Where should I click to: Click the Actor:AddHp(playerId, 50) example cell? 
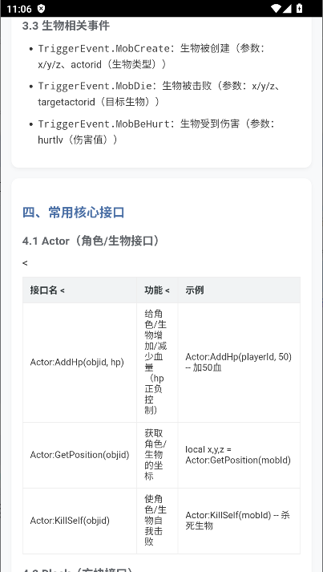[239, 363]
